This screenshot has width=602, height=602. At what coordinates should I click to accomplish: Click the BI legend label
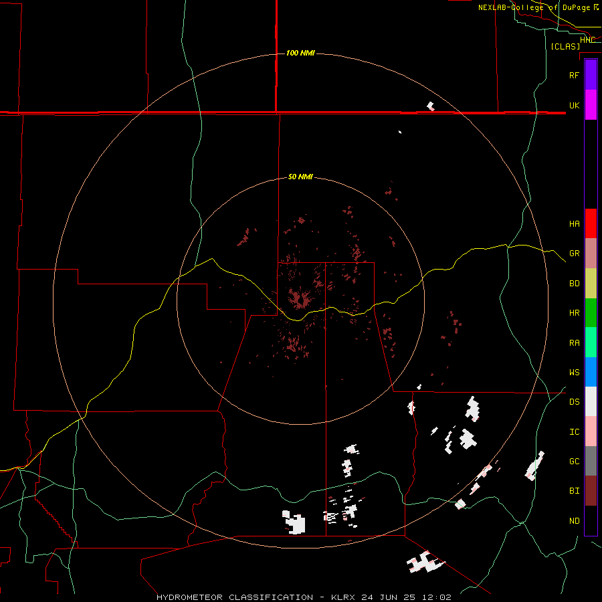[x=574, y=491]
